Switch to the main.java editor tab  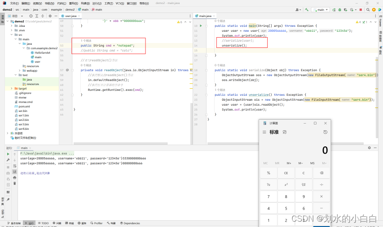[x=205, y=16]
